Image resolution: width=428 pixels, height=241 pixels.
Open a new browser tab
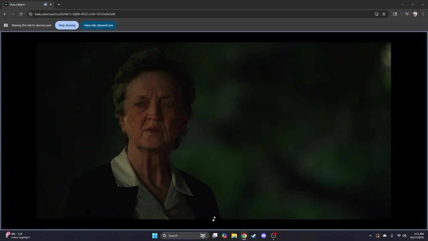[59, 5]
